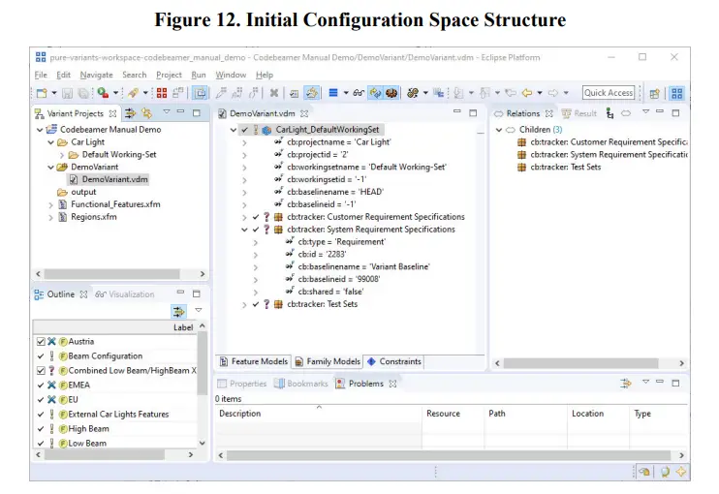719x494 pixels.
Task: Select DemoVariant.vdm file in project tree
Action: (x=114, y=179)
